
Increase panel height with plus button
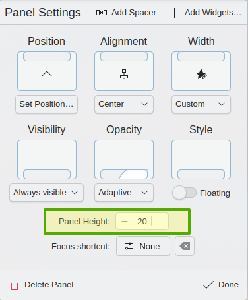[x=160, y=222]
